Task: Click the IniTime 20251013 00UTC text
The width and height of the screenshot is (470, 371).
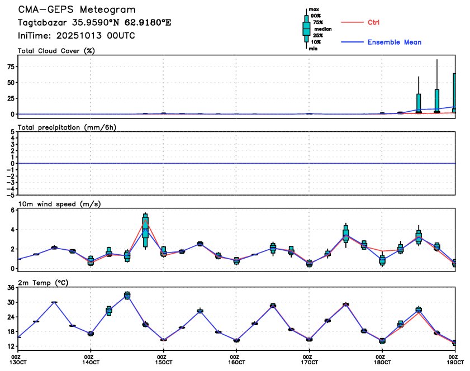Action: (77, 36)
